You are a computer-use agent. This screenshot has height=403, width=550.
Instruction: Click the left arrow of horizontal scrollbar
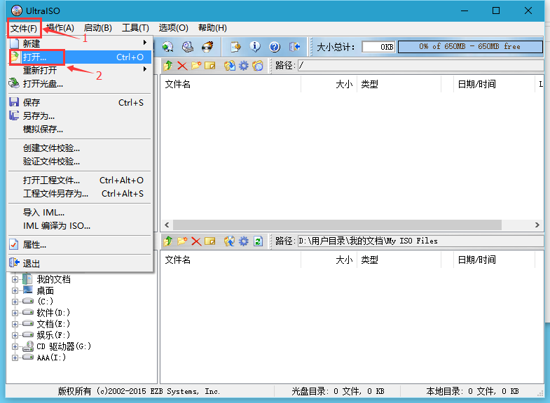tap(167, 225)
